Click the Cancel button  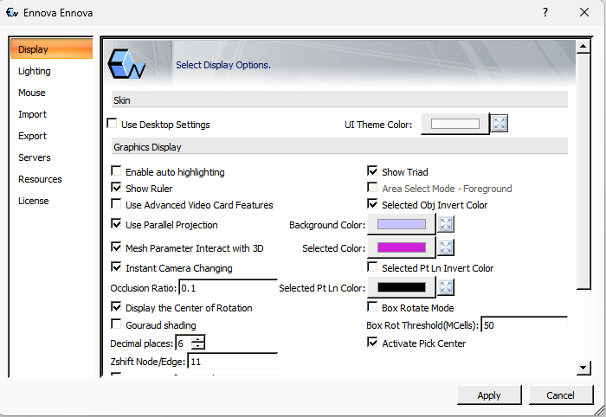click(560, 395)
